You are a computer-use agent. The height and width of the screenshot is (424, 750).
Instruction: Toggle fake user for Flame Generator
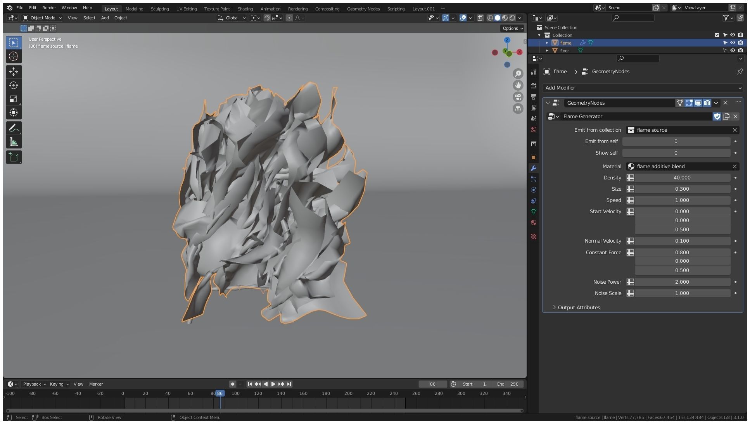tap(717, 116)
